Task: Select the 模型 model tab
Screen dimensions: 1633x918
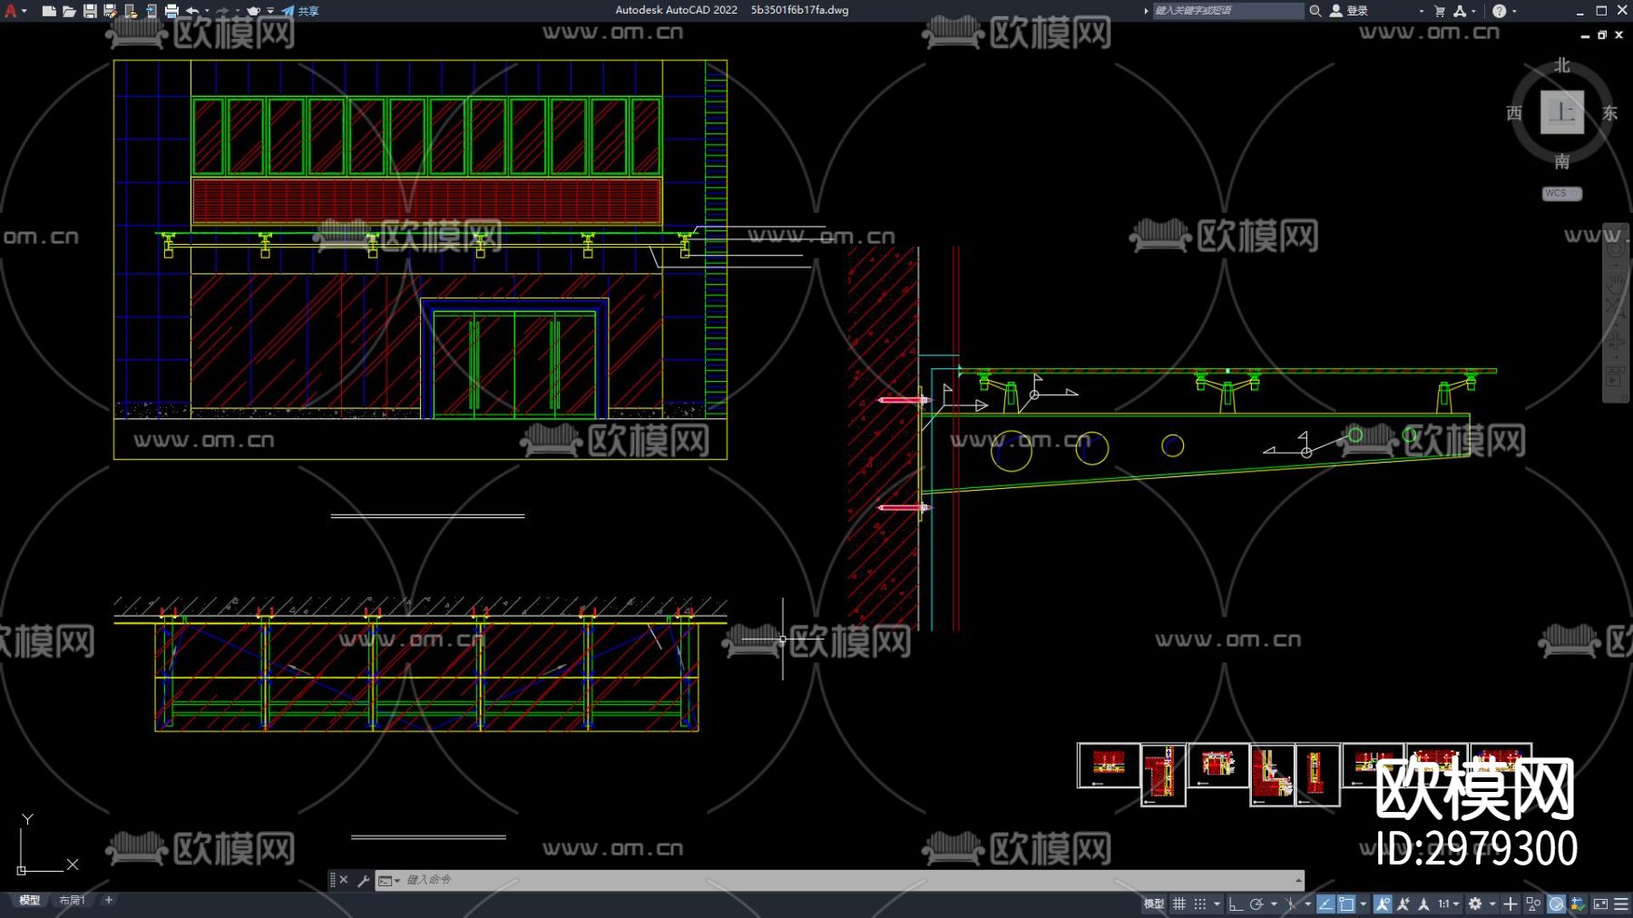Action: click(x=30, y=900)
